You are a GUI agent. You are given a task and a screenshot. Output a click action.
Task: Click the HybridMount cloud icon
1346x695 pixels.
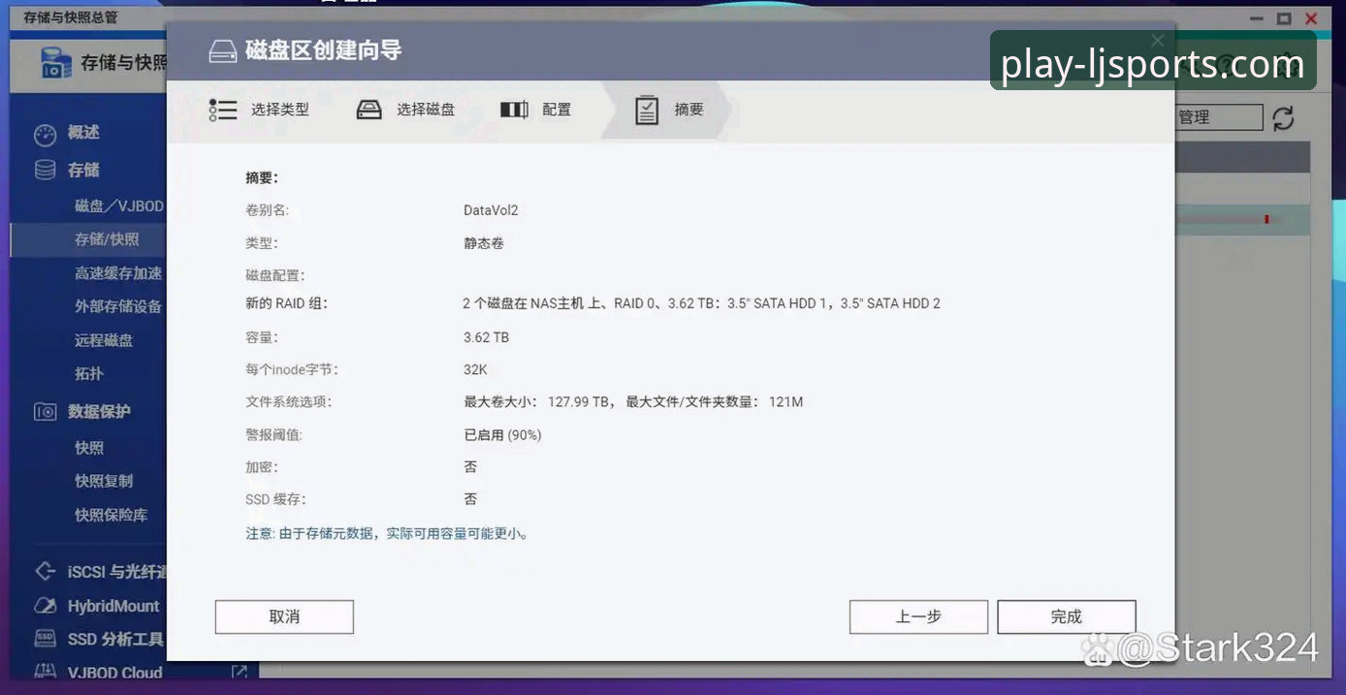(x=46, y=606)
